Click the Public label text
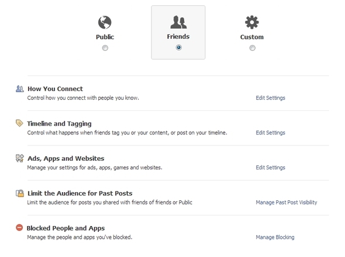This screenshot has width=345, height=257. click(x=105, y=37)
